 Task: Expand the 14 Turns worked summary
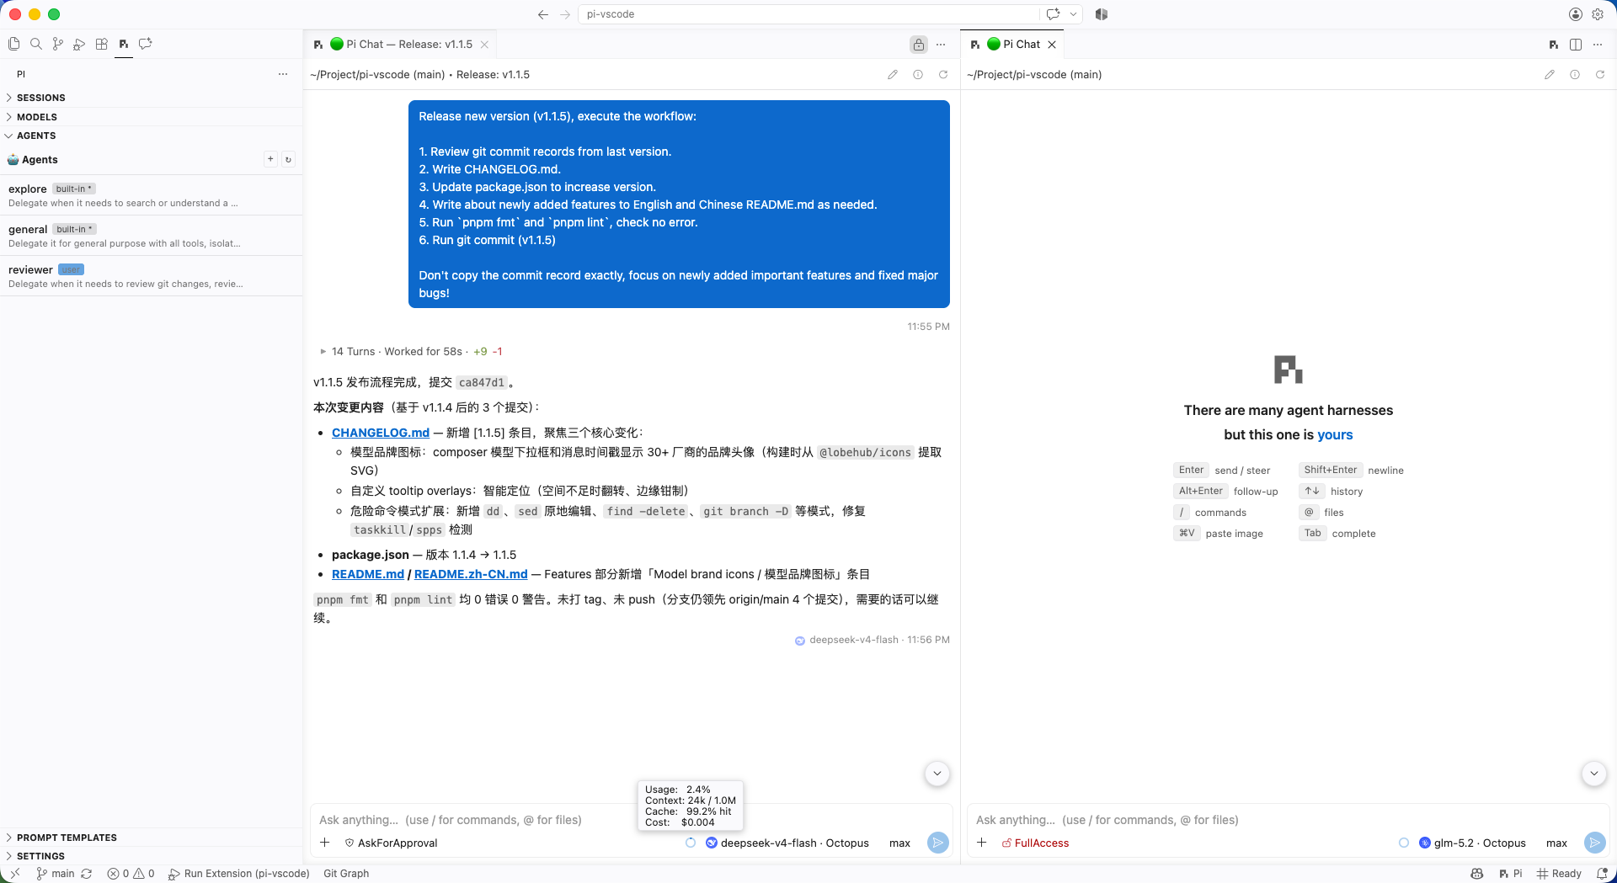click(x=411, y=352)
